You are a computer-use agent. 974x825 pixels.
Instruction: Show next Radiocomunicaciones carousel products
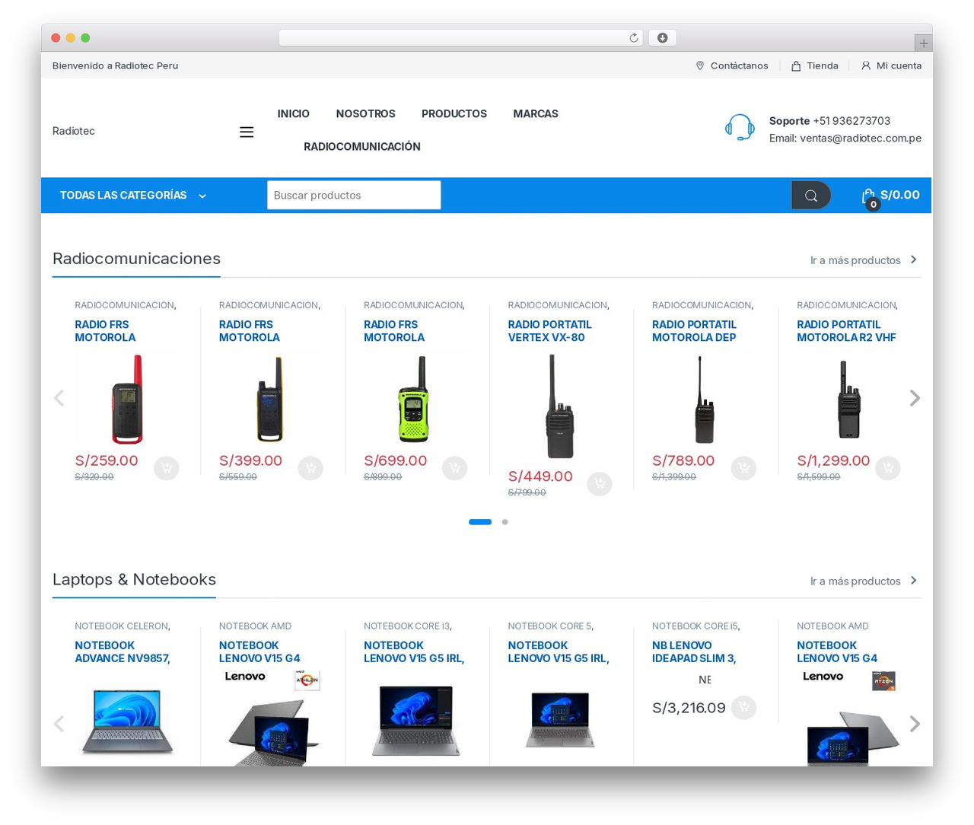pyautogui.click(x=915, y=398)
